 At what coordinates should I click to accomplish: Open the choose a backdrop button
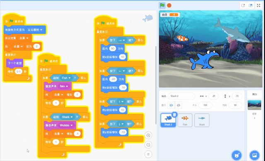[254, 155]
